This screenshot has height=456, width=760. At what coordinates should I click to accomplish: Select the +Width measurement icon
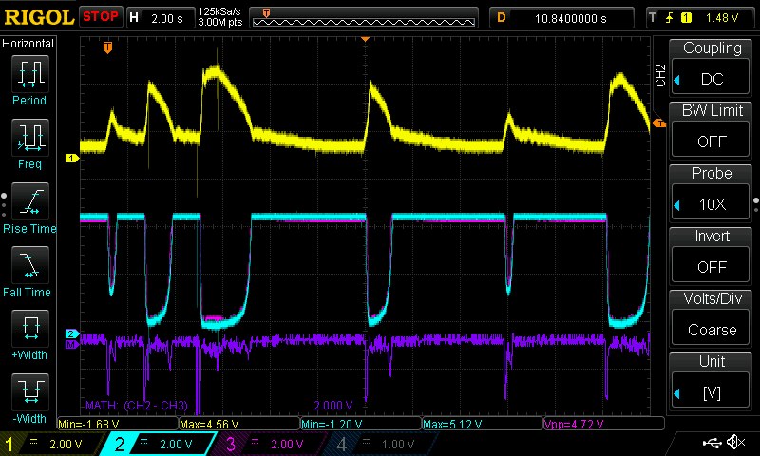[x=29, y=331]
